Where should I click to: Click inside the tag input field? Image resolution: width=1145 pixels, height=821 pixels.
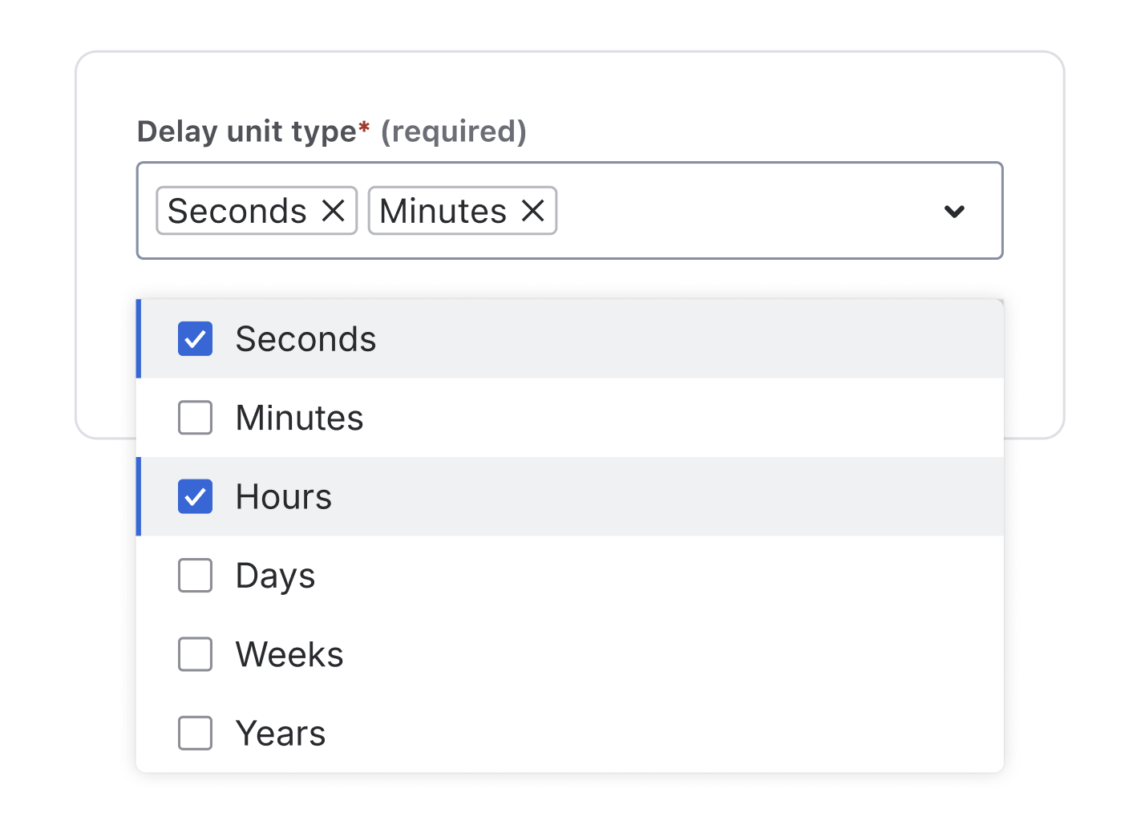click(x=722, y=211)
